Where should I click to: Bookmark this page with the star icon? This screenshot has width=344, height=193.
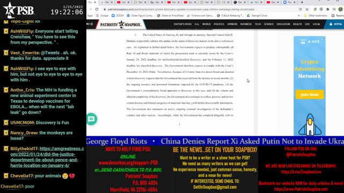pos(307,9)
